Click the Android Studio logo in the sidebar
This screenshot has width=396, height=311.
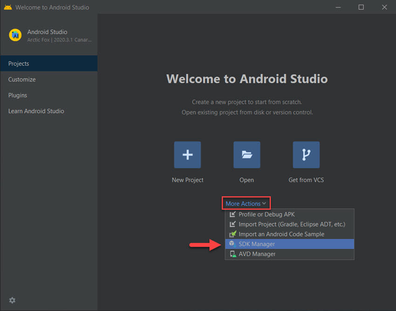click(15, 35)
